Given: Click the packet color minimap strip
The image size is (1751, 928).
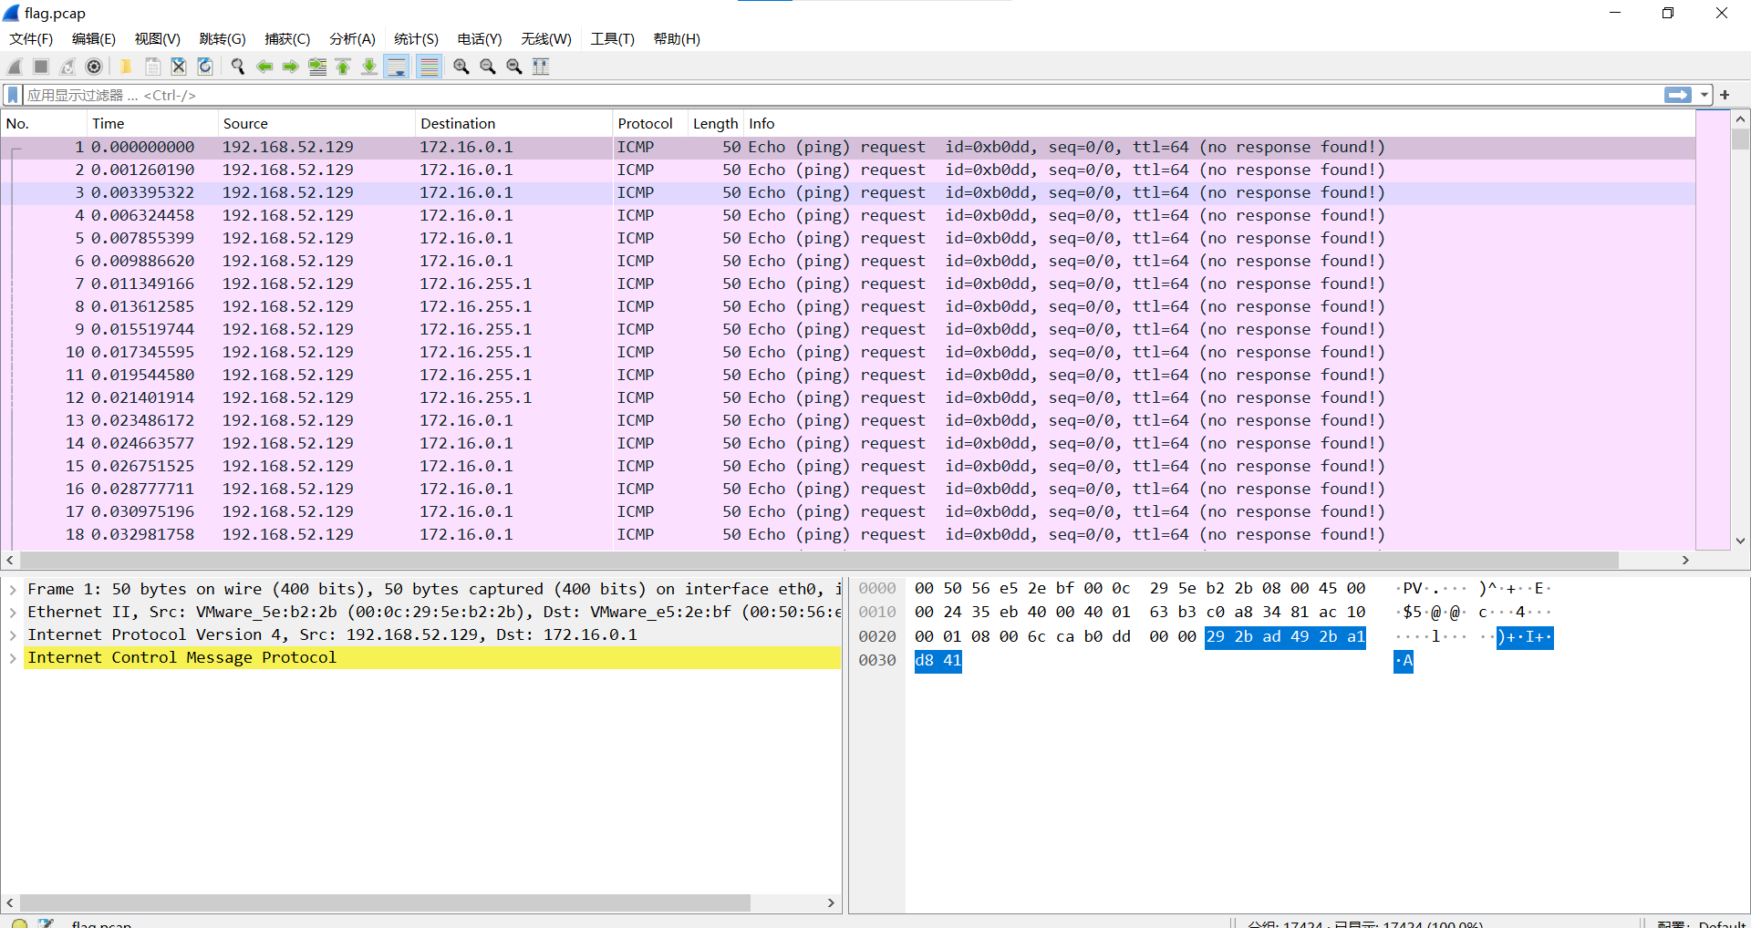Looking at the screenshot, I should point(1713,330).
